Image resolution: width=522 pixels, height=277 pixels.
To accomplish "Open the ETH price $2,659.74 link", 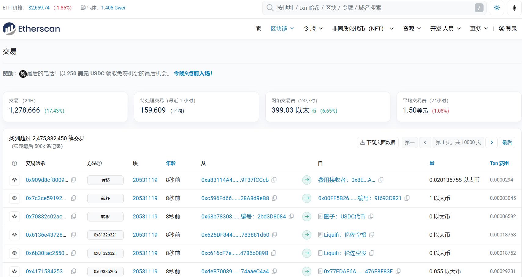I will (x=39, y=8).
